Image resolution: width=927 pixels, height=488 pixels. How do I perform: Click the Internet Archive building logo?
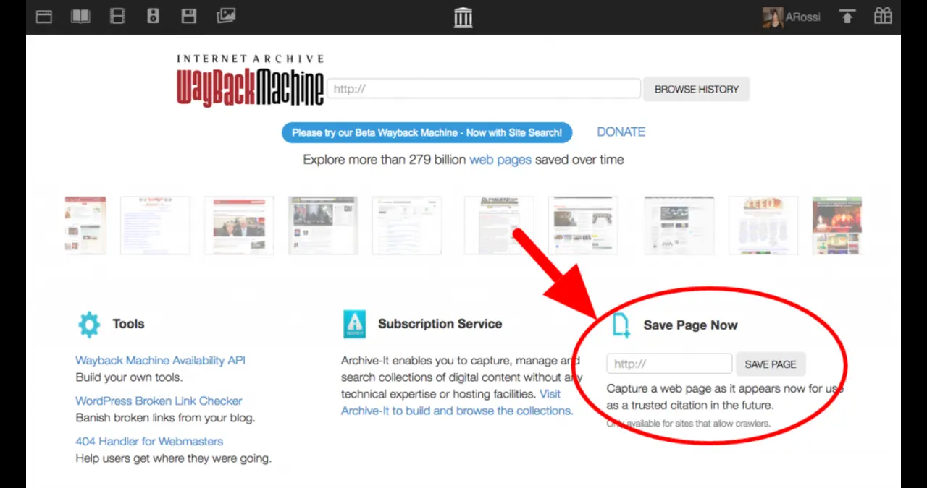tap(463, 17)
